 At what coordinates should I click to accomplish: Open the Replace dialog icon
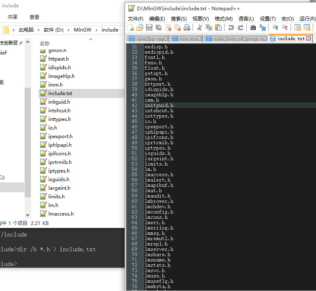(x=263, y=27)
